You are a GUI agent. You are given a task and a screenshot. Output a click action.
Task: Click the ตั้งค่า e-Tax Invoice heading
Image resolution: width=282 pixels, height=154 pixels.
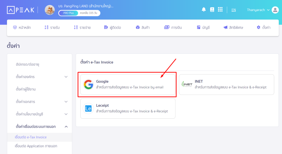coord(97,62)
